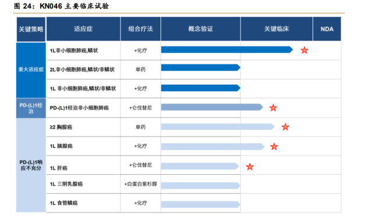The width and height of the screenshot is (373, 216).
Task: Click the red star in the 1L非小细胞肺癌,鳞状 row
Action: [304, 51]
